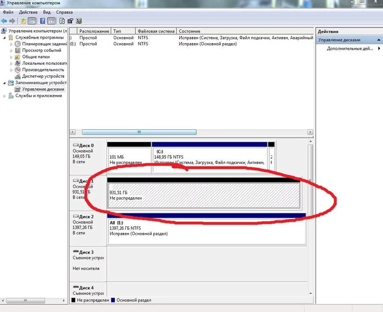Sort by the Расположение column header

(94, 31)
